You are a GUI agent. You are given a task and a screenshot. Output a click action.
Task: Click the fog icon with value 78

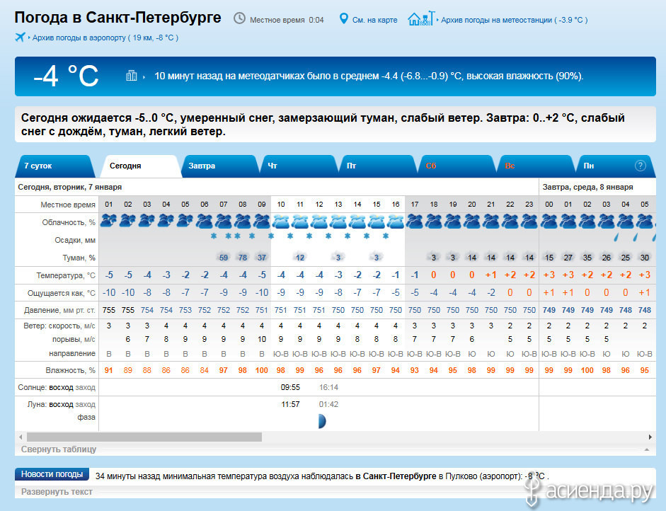(x=243, y=258)
